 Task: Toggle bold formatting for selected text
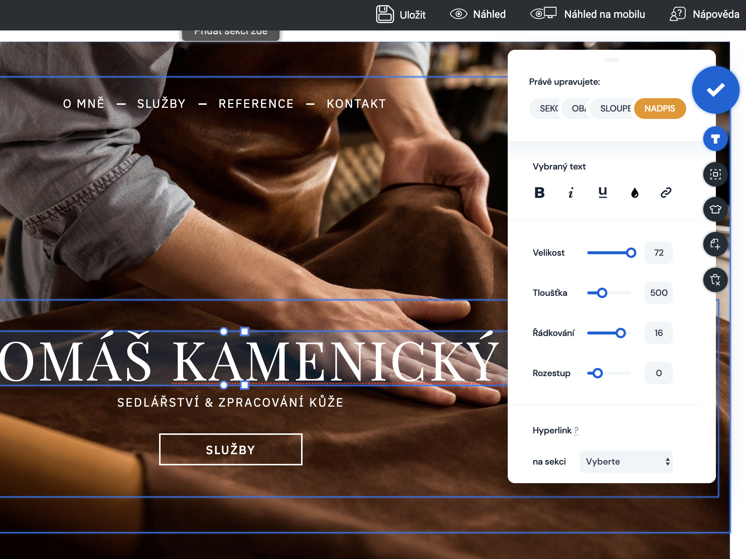539,193
